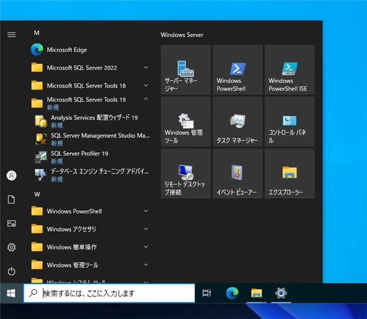This screenshot has height=319, width=367.
Task: Click the Windows Start button
Action: tap(11, 293)
